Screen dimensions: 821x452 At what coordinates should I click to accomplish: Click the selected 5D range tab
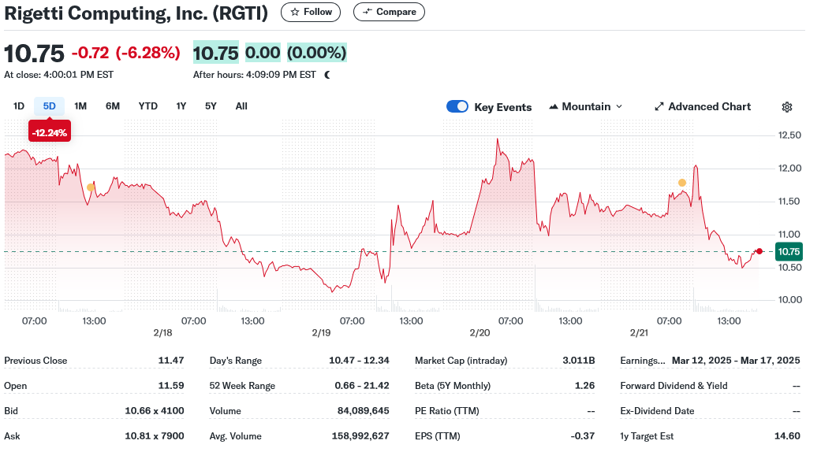[49, 106]
